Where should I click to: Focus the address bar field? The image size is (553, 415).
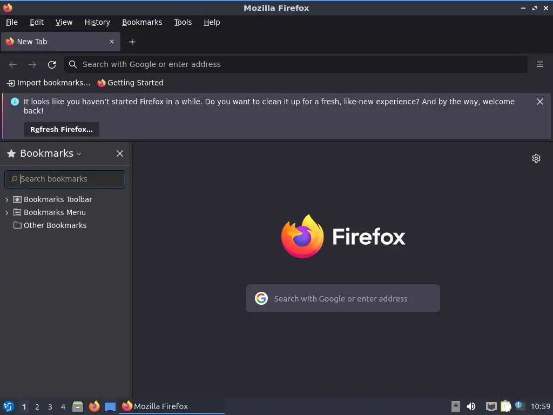[295, 64]
